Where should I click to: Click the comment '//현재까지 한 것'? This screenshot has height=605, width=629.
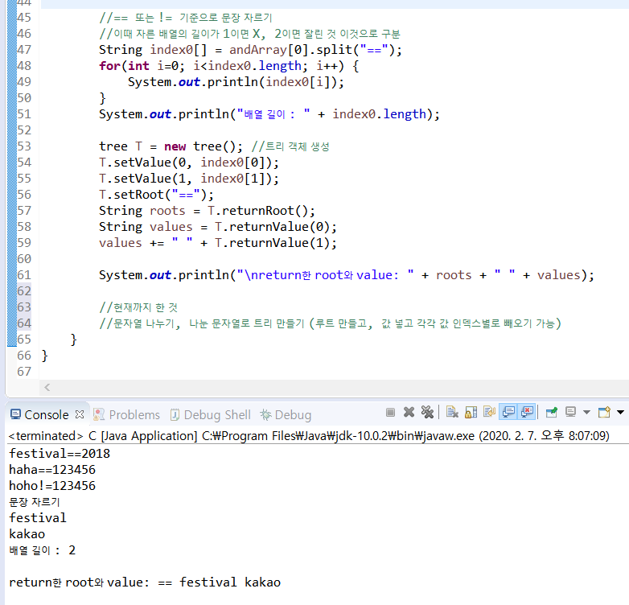138,307
